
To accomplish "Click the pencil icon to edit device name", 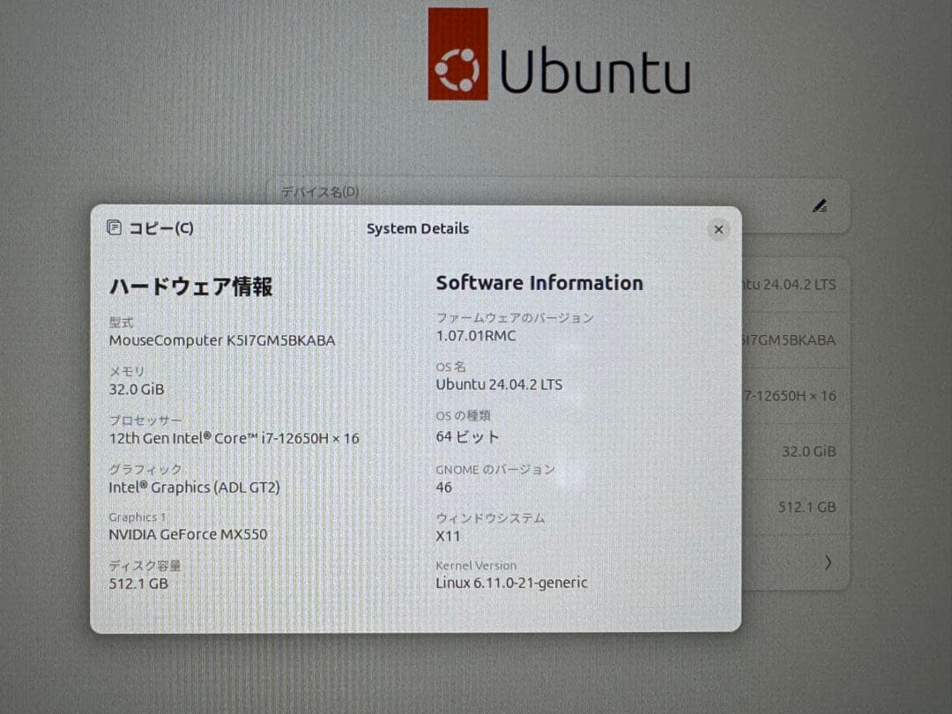I will click(x=819, y=205).
